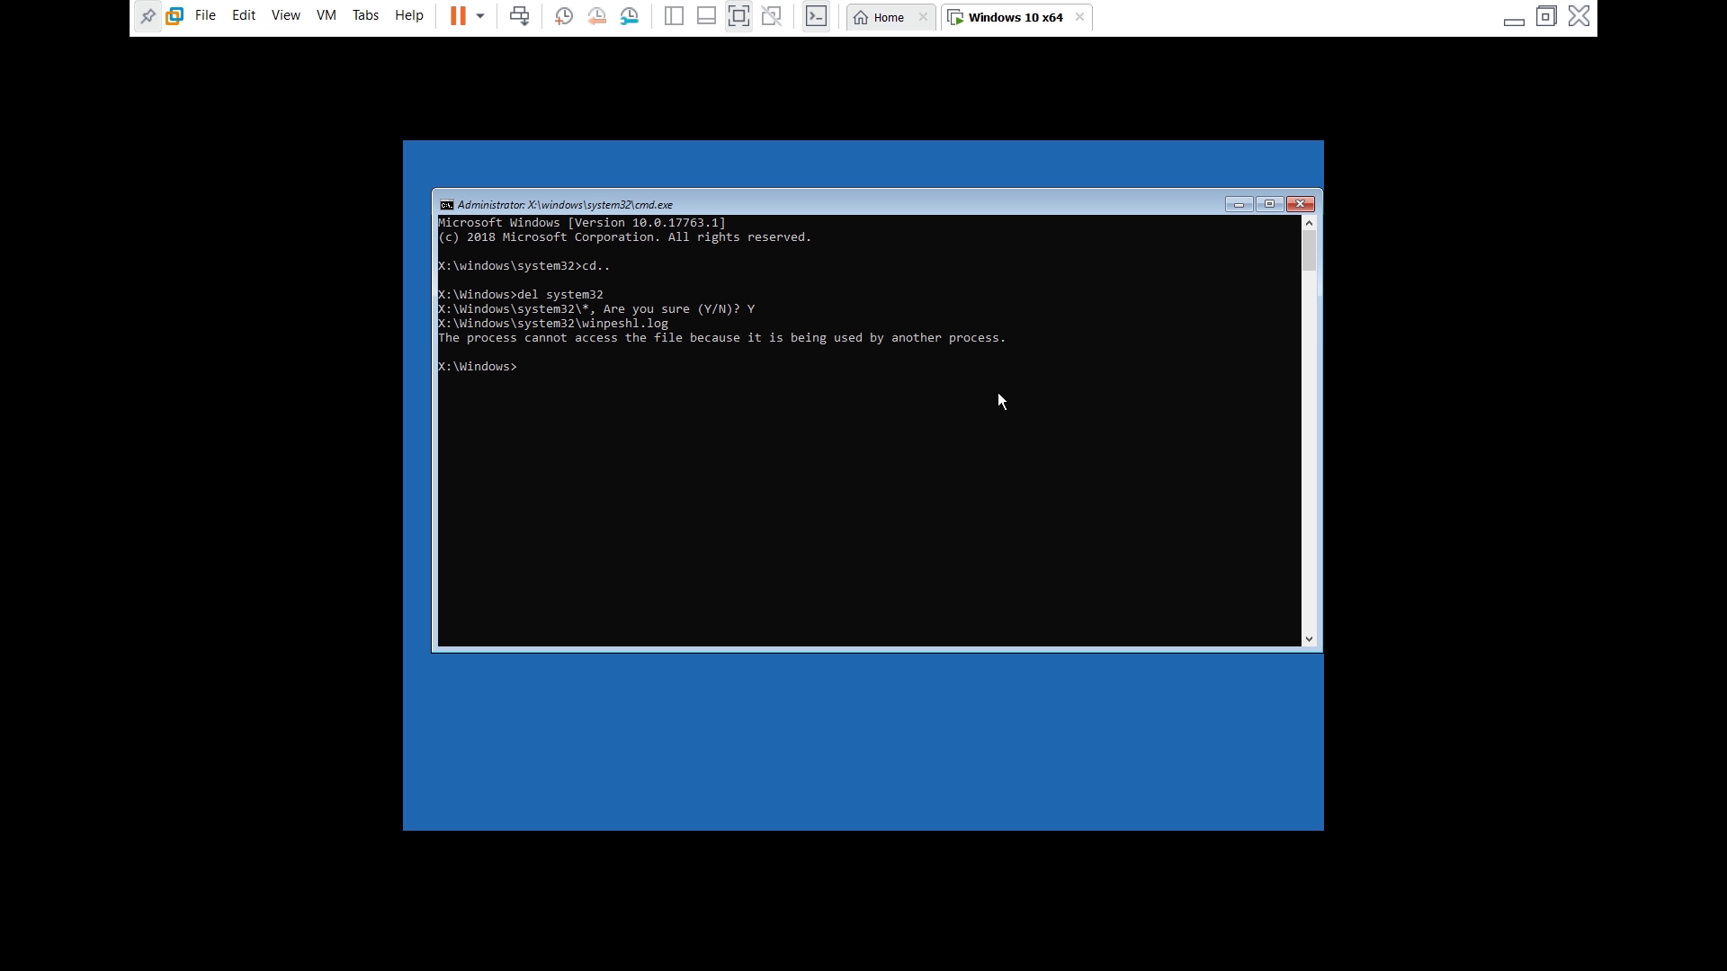The width and height of the screenshot is (1727, 971).
Task: Minimize the cmd.exe window inside the VM
Action: [x=1239, y=204]
